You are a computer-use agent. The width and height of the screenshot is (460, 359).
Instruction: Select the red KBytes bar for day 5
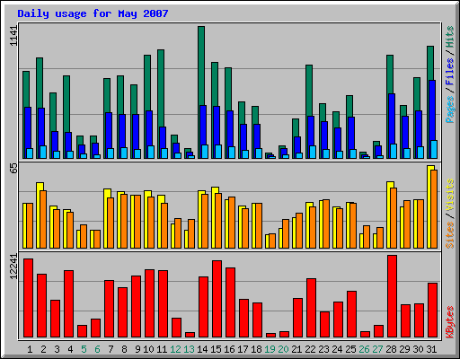[82, 331]
